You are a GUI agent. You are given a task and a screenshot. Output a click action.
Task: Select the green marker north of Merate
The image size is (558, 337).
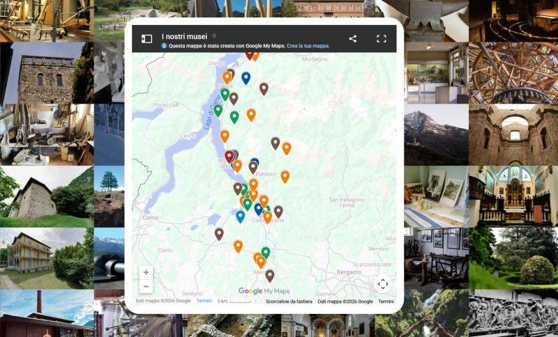266,253
